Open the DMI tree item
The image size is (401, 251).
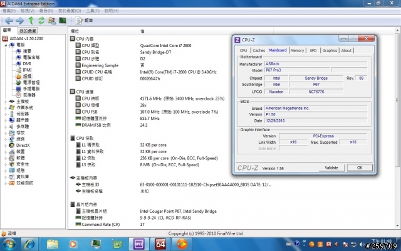click(x=27, y=63)
